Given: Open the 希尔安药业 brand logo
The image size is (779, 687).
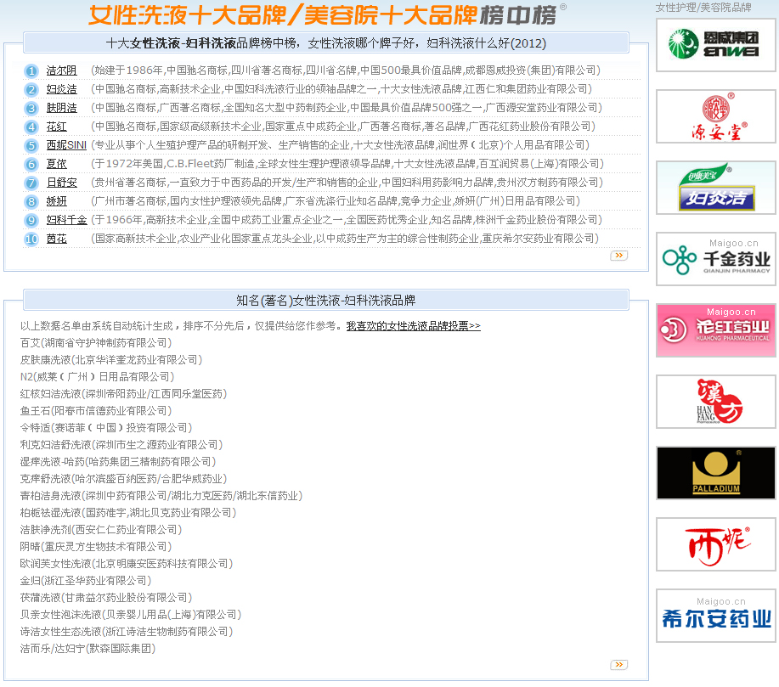Looking at the screenshot, I should pyautogui.click(x=716, y=616).
